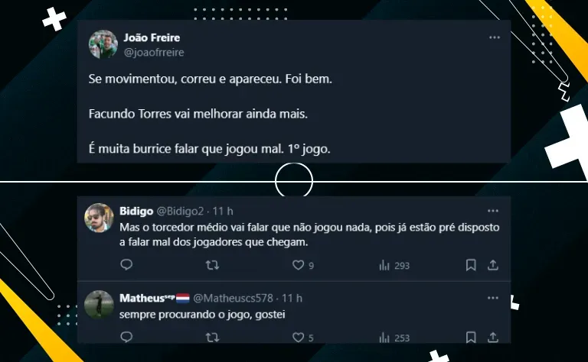
Task: Share Bidigo's tweet via upload icon
Action: (493, 265)
